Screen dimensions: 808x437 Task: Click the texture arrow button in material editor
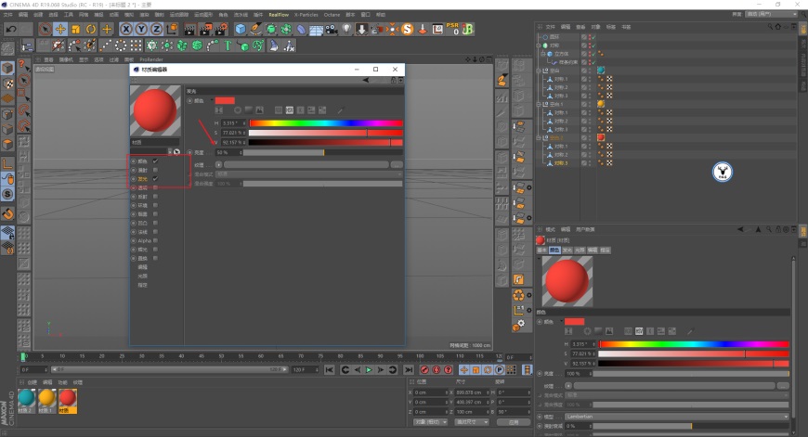[x=218, y=165]
